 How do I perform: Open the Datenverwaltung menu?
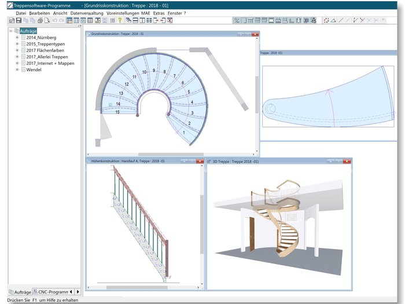87,13
